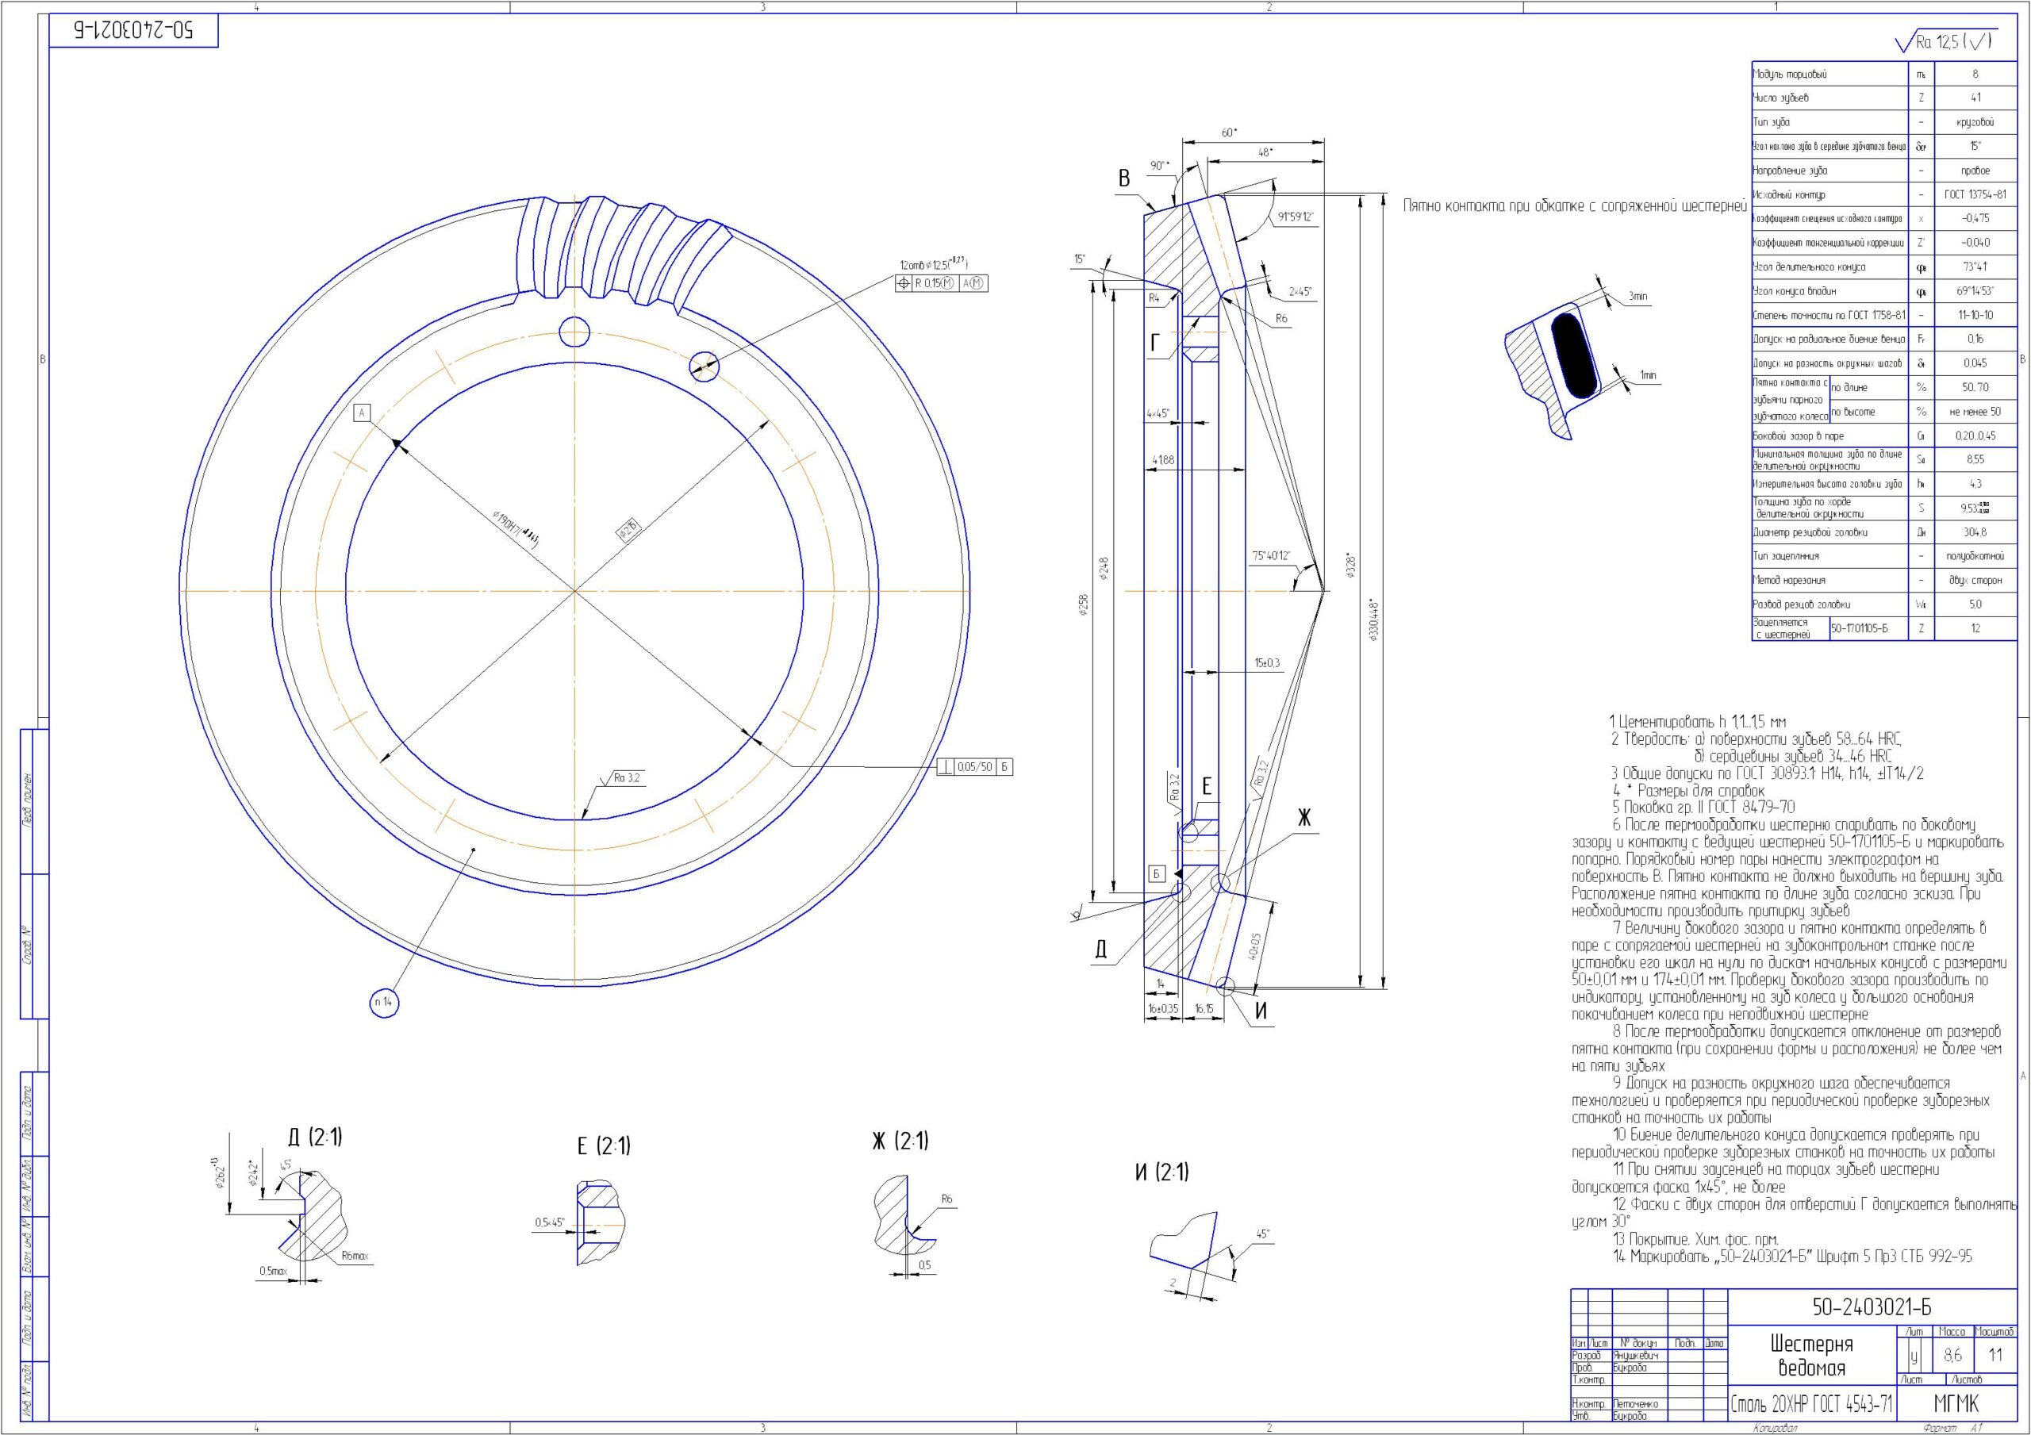Select material text "Сталь 20ХНР ГОСТ 4543-71"
2031x1435 pixels.
(x=1811, y=1404)
